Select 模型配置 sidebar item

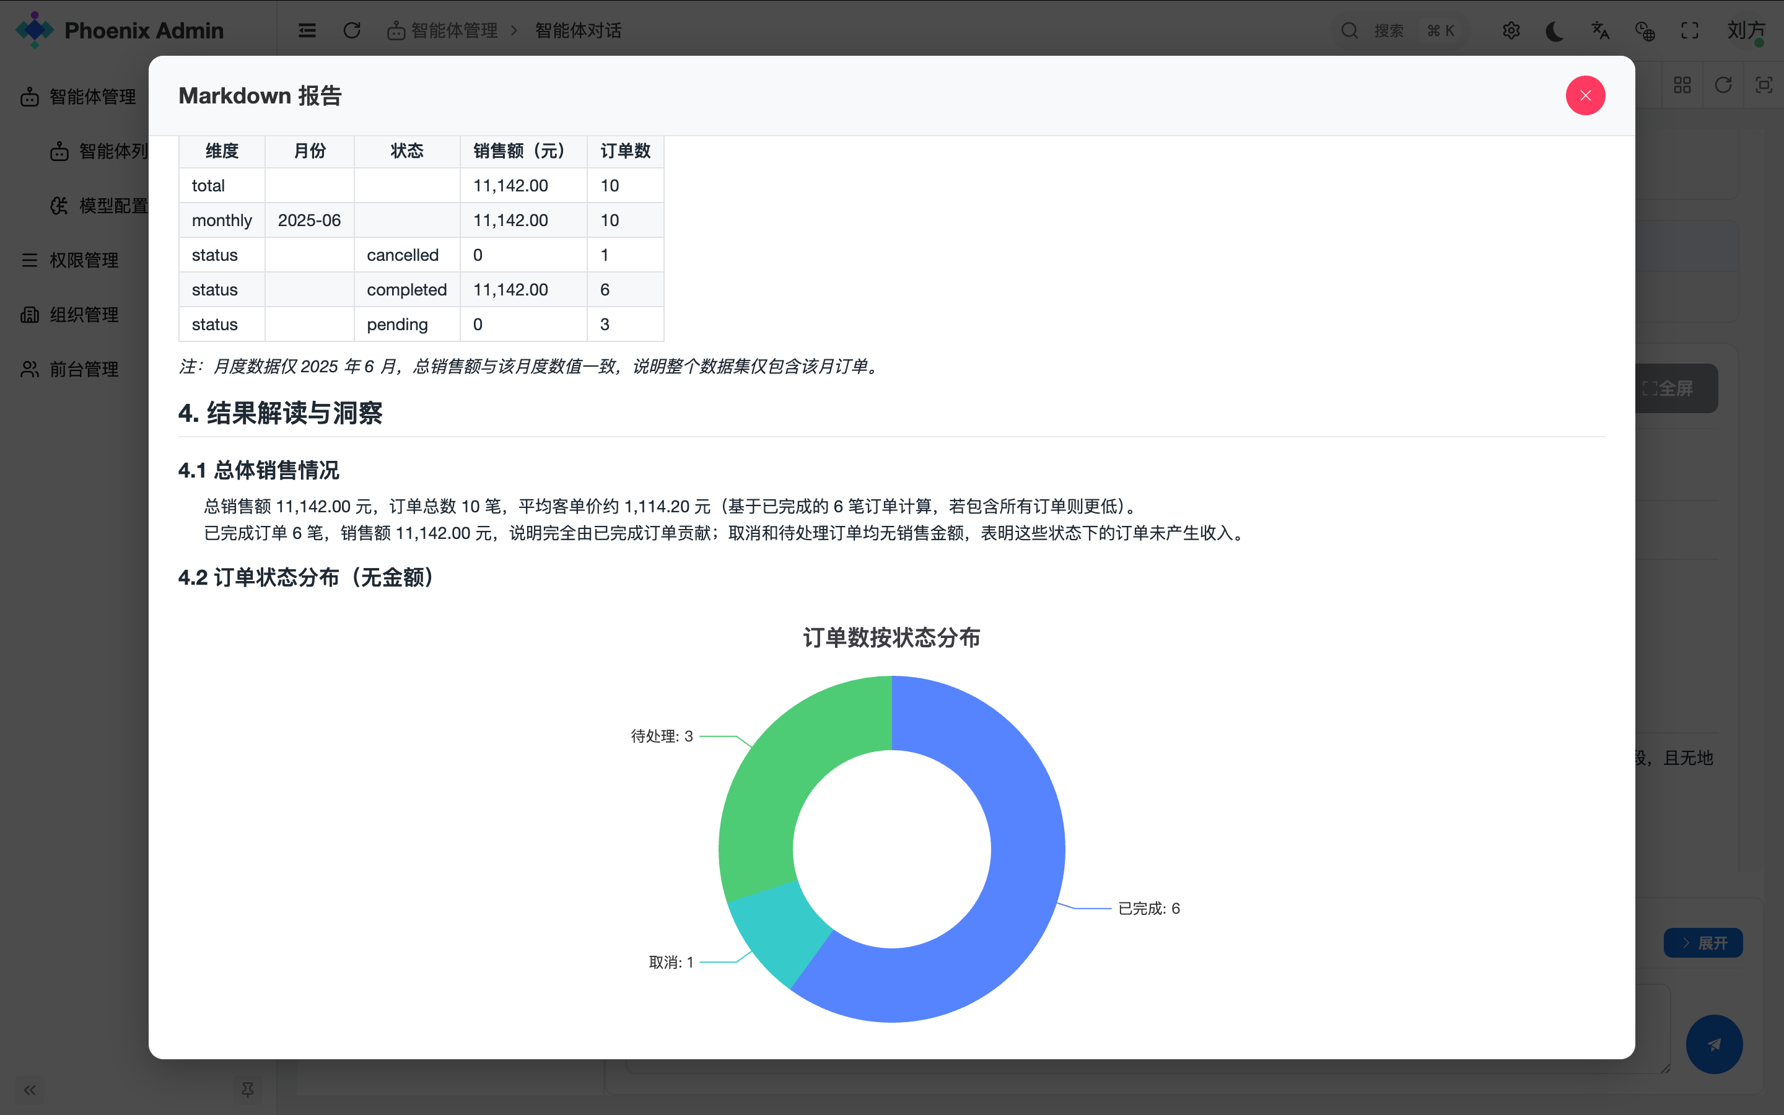point(98,206)
